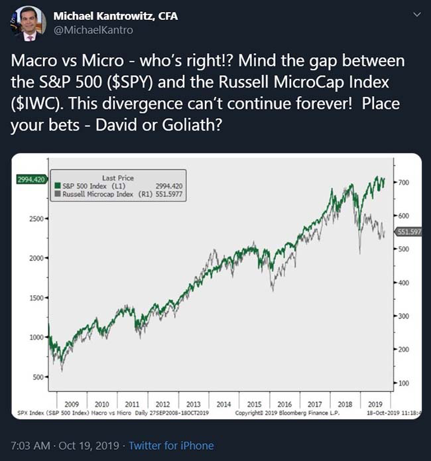431x461 pixels.
Task: Click the 700 tick on the right axis
Action: 404,182
